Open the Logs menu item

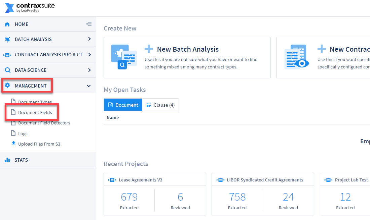click(23, 134)
